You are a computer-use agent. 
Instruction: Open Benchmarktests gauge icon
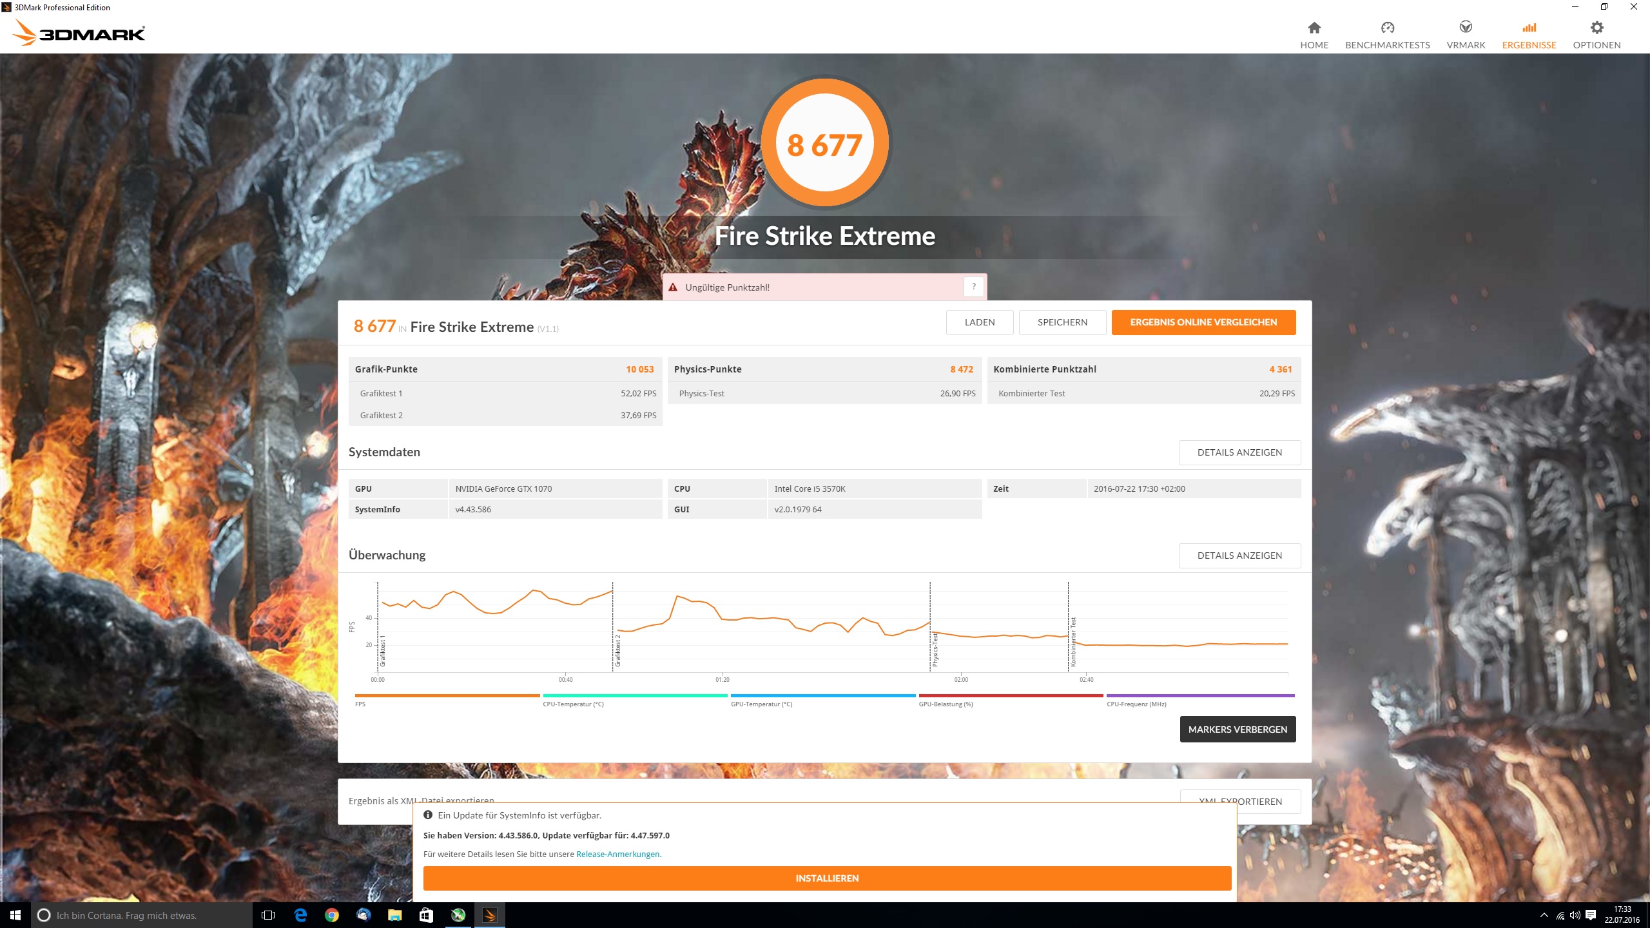pyautogui.click(x=1387, y=28)
